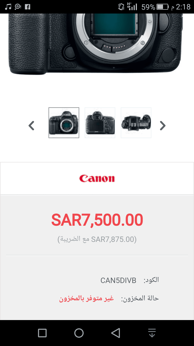Open recent apps with square button
This screenshot has height=346, width=194.
[x=42, y=333]
